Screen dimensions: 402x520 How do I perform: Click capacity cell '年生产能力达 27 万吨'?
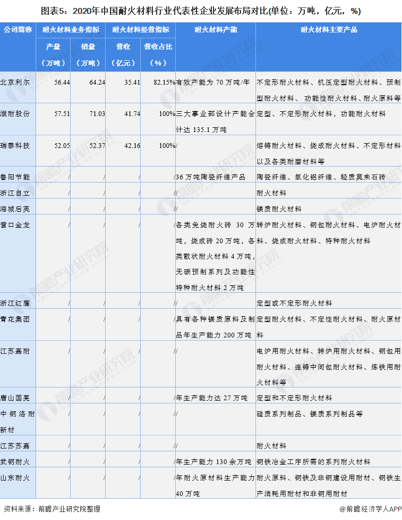click(x=211, y=398)
